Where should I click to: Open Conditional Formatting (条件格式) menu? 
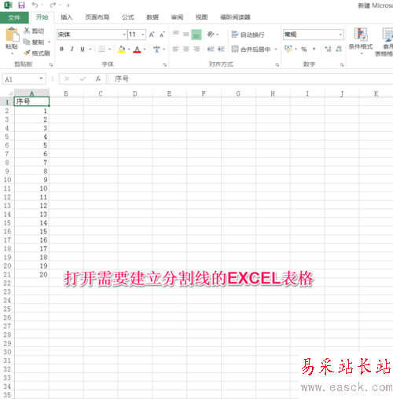pos(361,41)
